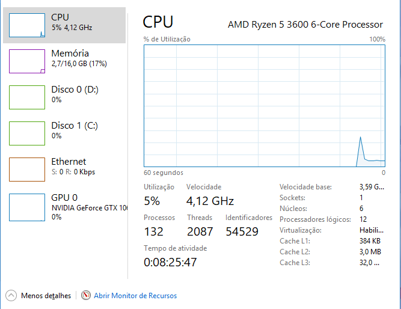Click the Memória purple graph thumbnail
401x309 pixels.
27,61
